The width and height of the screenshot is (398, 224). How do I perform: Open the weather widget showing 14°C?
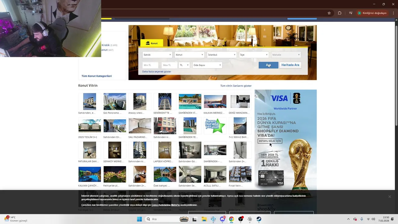16,219
